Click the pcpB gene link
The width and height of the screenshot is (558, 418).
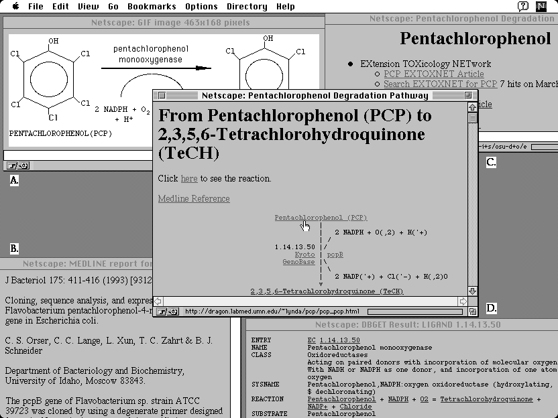click(335, 255)
